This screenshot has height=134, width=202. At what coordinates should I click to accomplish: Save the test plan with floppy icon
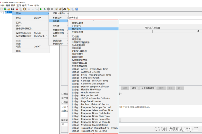pos(13,9)
